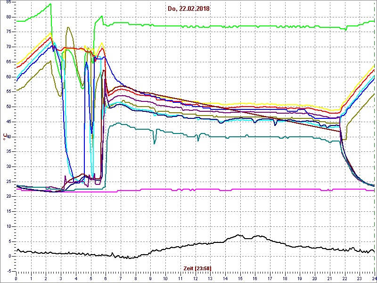
Task: Select hour 18 on the time axis
Action: [x=285, y=278]
